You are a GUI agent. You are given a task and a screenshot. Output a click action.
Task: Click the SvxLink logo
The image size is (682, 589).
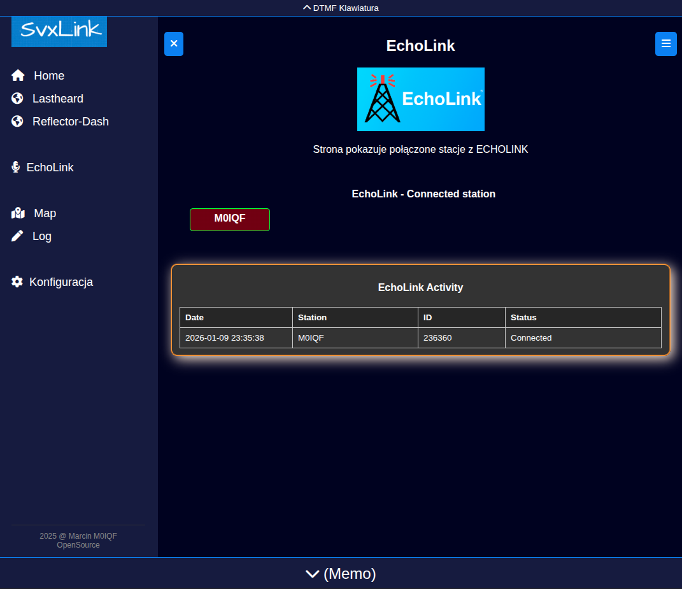(59, 31)
